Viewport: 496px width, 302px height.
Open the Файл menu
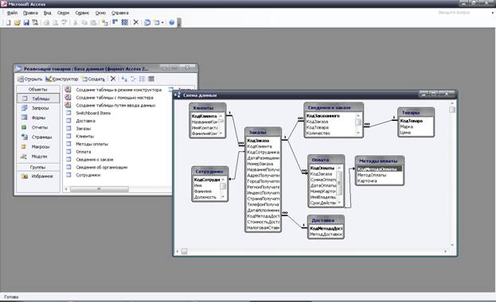pos(12,13)
